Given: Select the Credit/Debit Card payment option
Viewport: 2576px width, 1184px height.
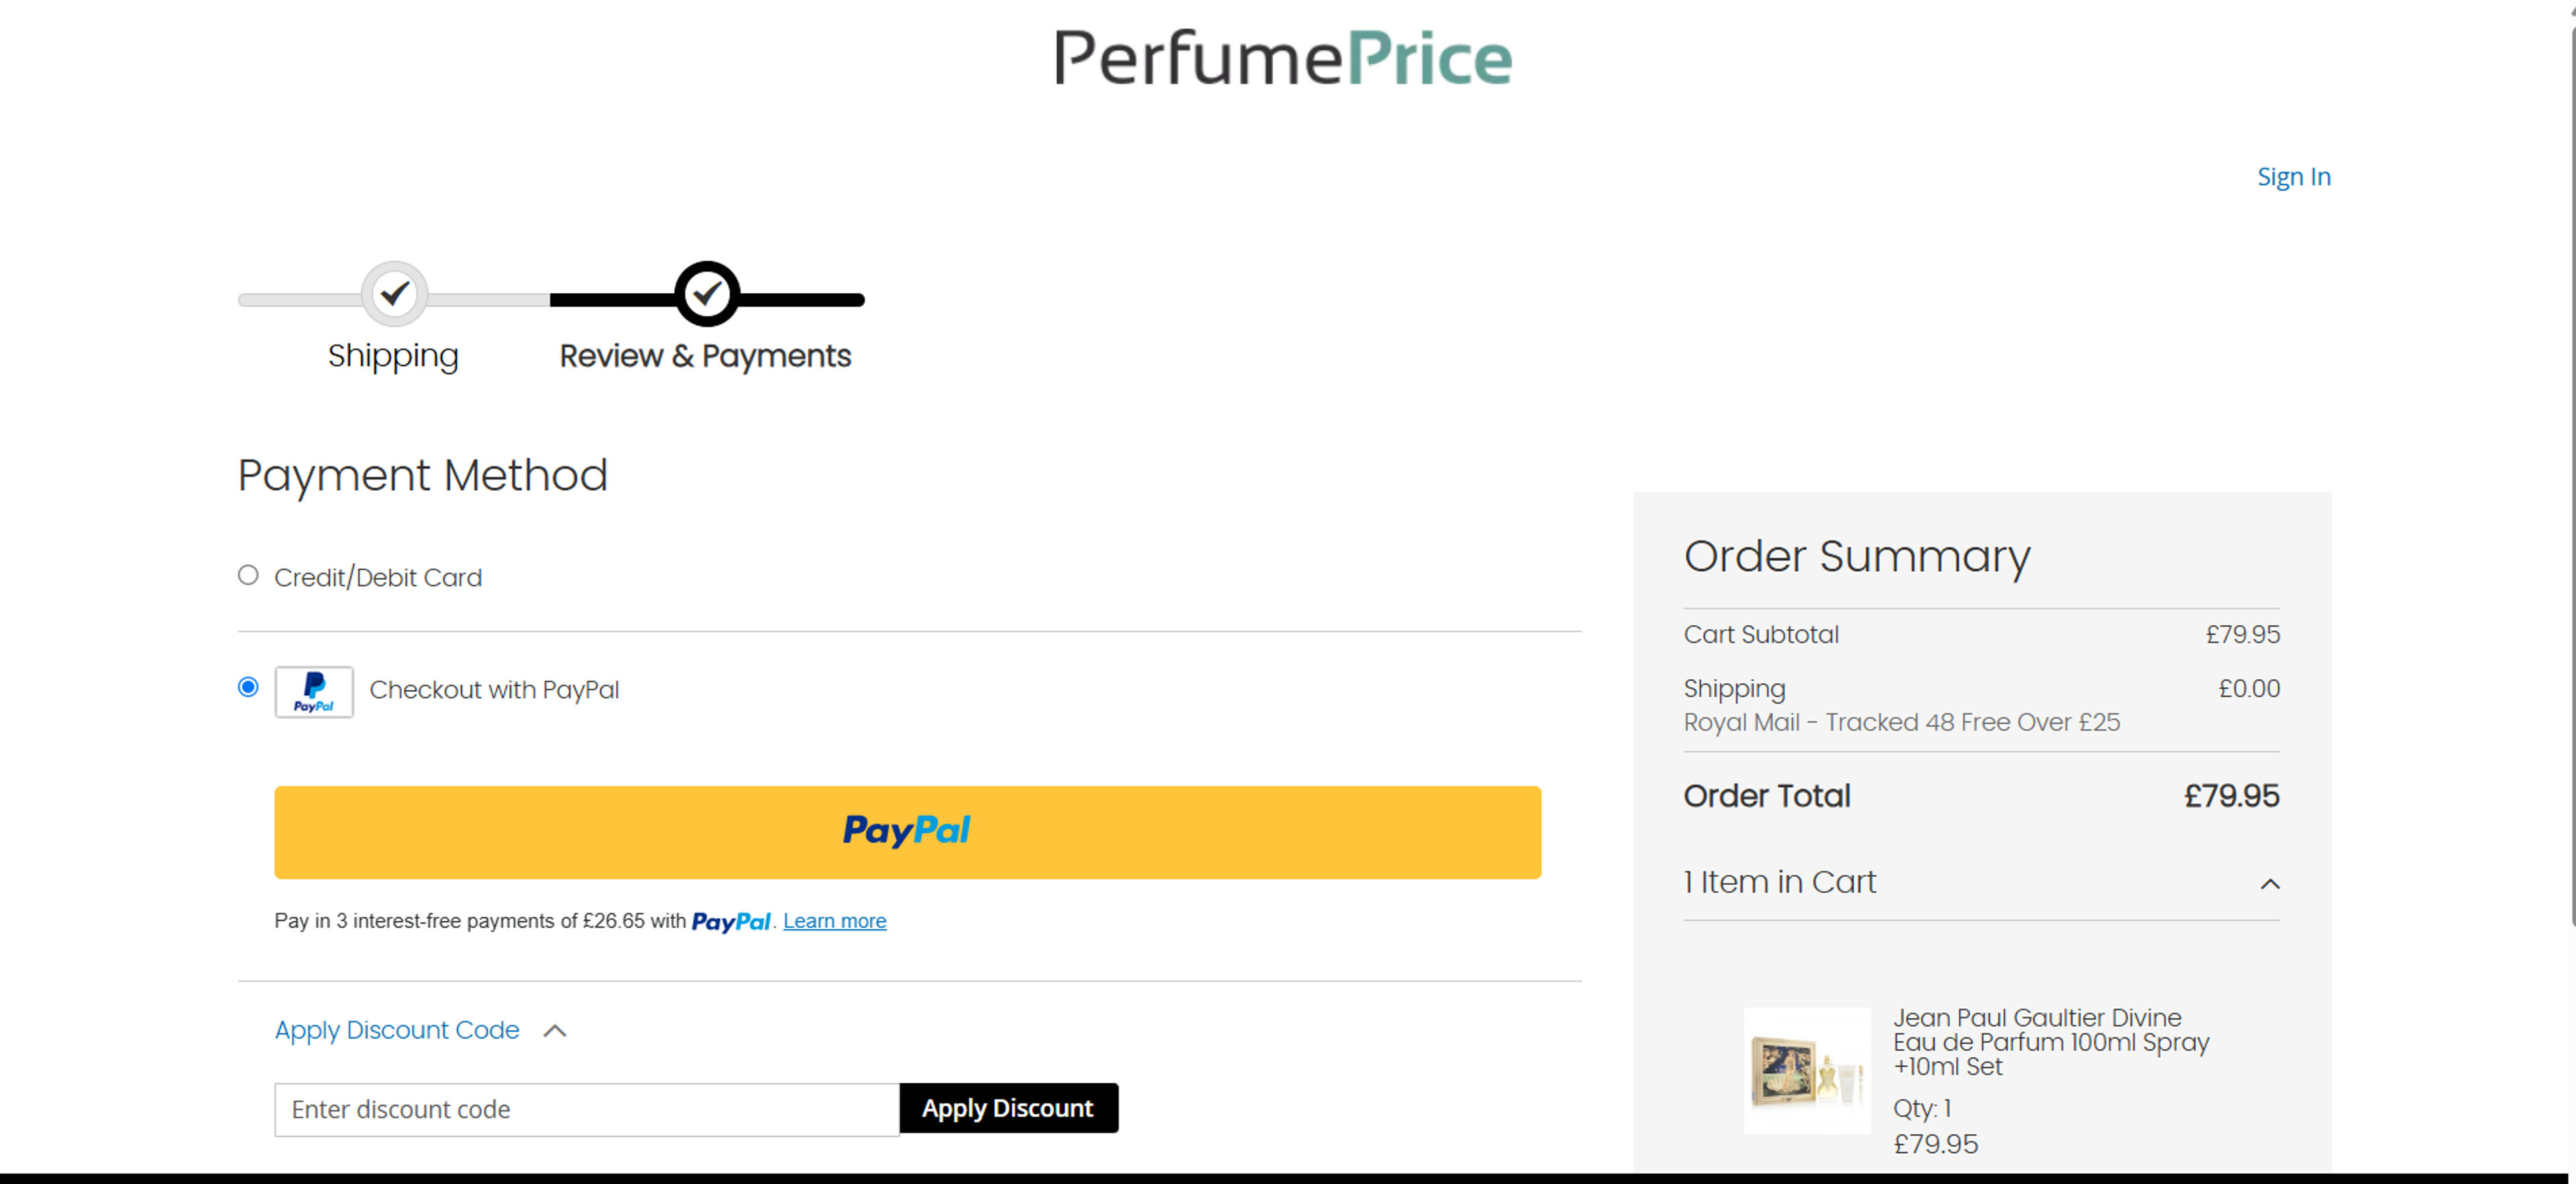Looking at the screenshot, I should (247, 575).
